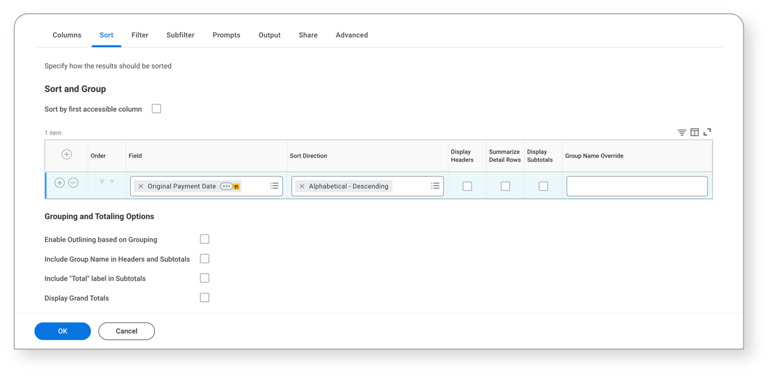This screenshot has width=772, height=377.
Task: Open the Sort Direction prompt list icon
Action: point(435,186)
